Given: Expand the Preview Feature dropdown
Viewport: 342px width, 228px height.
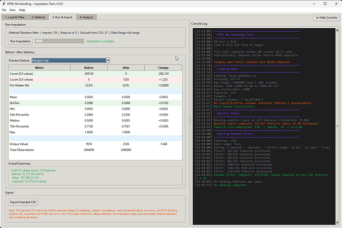Looking at the screenshot, I should [x=108, y=60].
